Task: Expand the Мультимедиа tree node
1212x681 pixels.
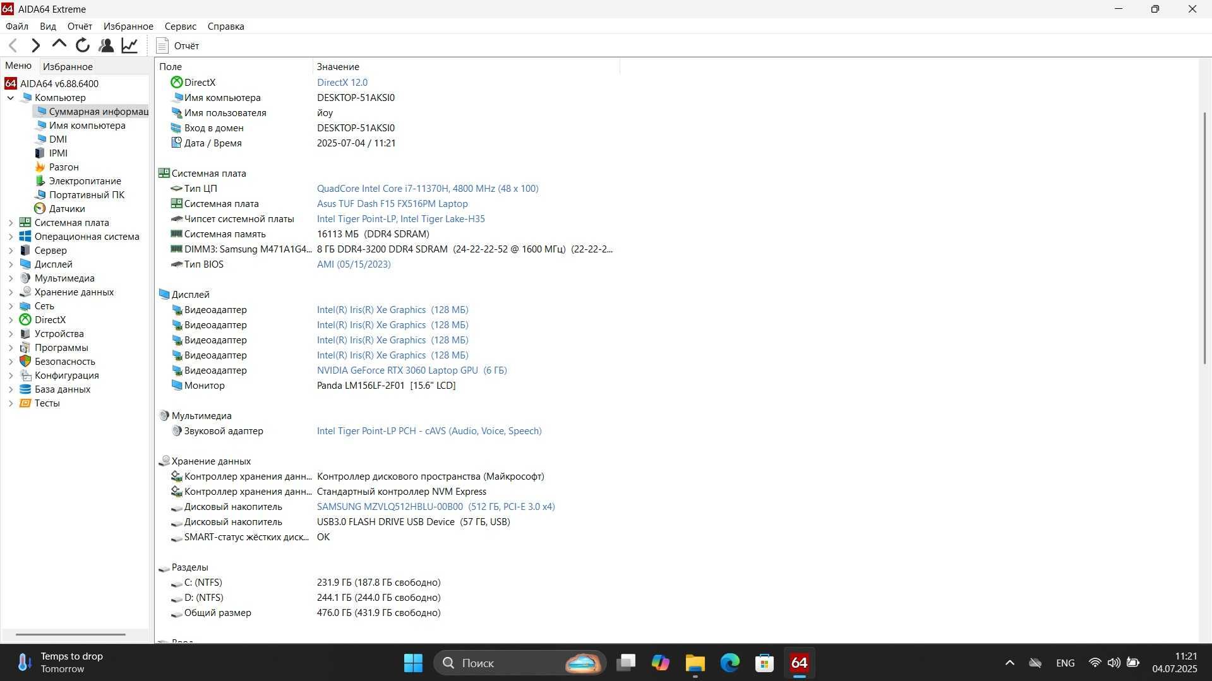Action: click(11, 278)
